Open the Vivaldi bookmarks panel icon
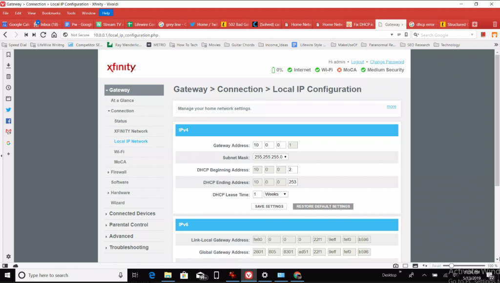Screen dimensions: 500x283 (9, 55)
